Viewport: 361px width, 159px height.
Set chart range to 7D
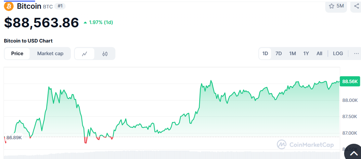(278, 54)
